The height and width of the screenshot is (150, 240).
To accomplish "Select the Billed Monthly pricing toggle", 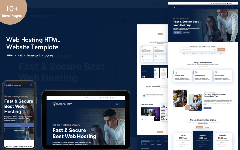I will coord(200,127).
